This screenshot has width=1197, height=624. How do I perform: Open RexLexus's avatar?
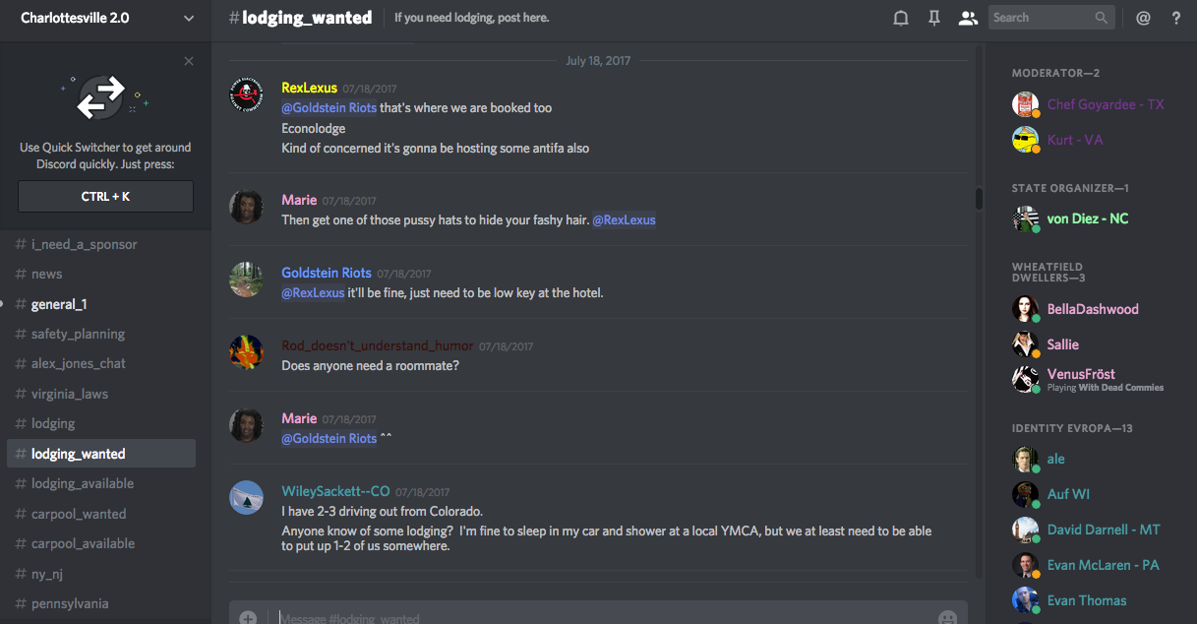246,95
